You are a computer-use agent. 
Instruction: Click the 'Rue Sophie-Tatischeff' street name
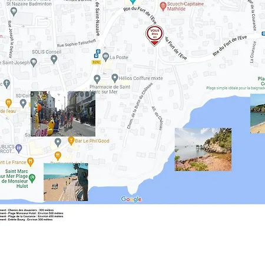pos(77,43)
